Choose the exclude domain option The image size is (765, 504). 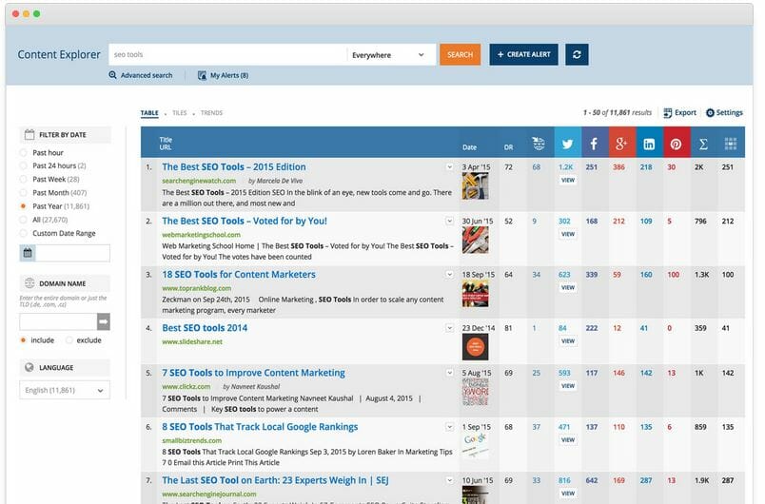click(x=69, y=340)
